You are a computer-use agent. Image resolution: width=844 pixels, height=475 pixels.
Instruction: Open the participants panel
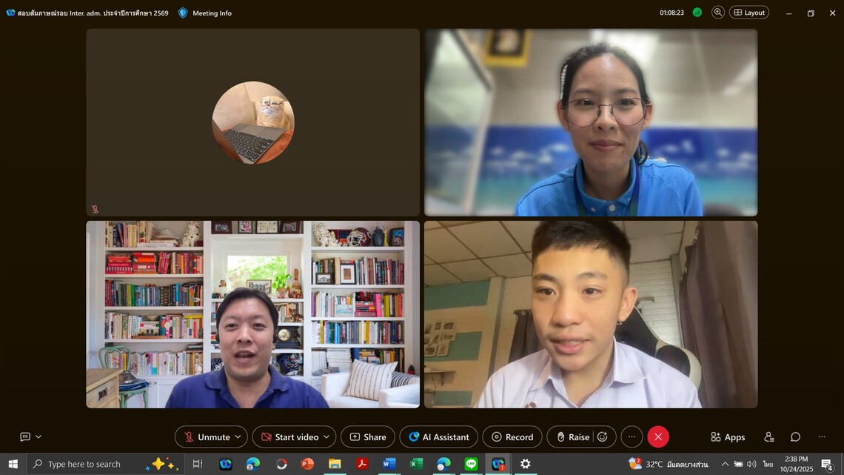[x=769, y=437]
